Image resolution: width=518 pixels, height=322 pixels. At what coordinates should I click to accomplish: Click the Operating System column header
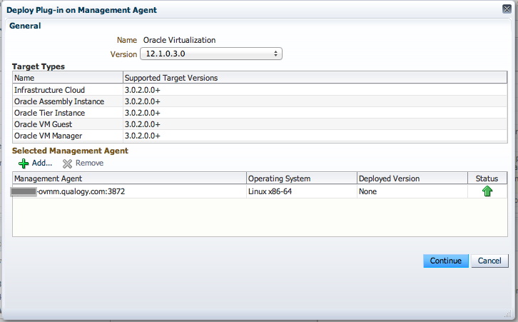[x=302, y=178]
